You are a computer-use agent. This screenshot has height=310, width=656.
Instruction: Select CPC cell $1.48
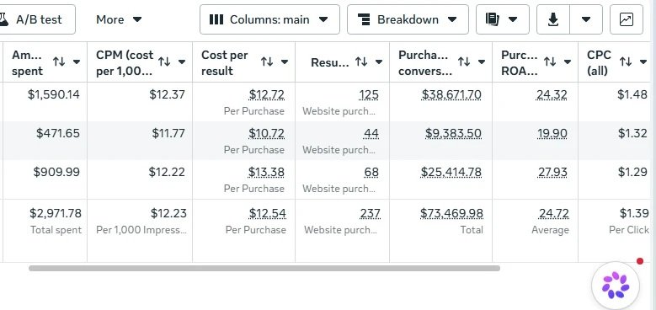point(632,94)
